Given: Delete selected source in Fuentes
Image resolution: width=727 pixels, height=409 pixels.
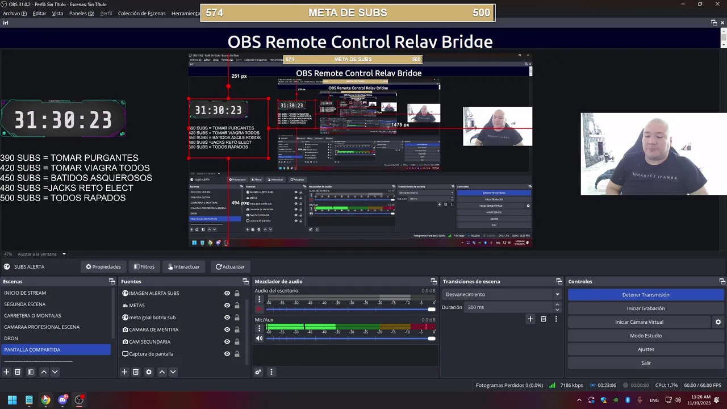Looking at the screenshot, I should (136, 372).
